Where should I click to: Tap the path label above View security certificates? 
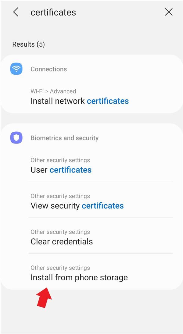pyautogui.click(x=60, y=196)
